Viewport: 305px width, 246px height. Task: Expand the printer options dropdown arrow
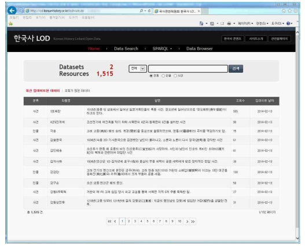[x=234, y=24]
